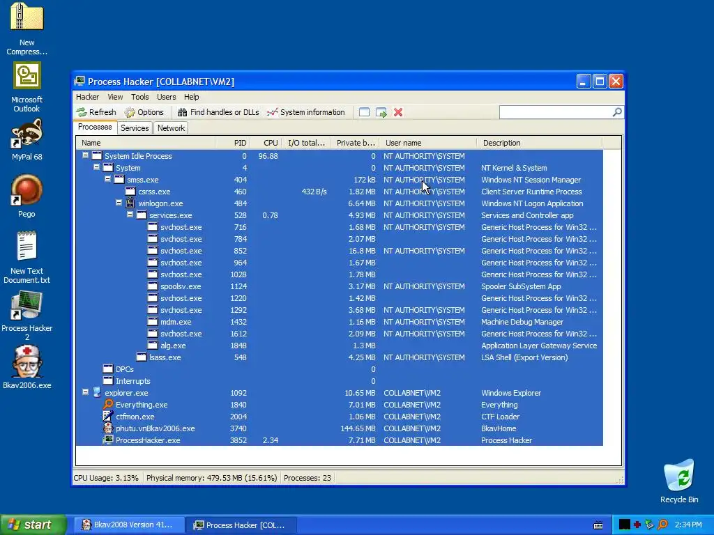Select the Interrupts row
Viewport: 714px width, 535px height.
tap(340, 381)
